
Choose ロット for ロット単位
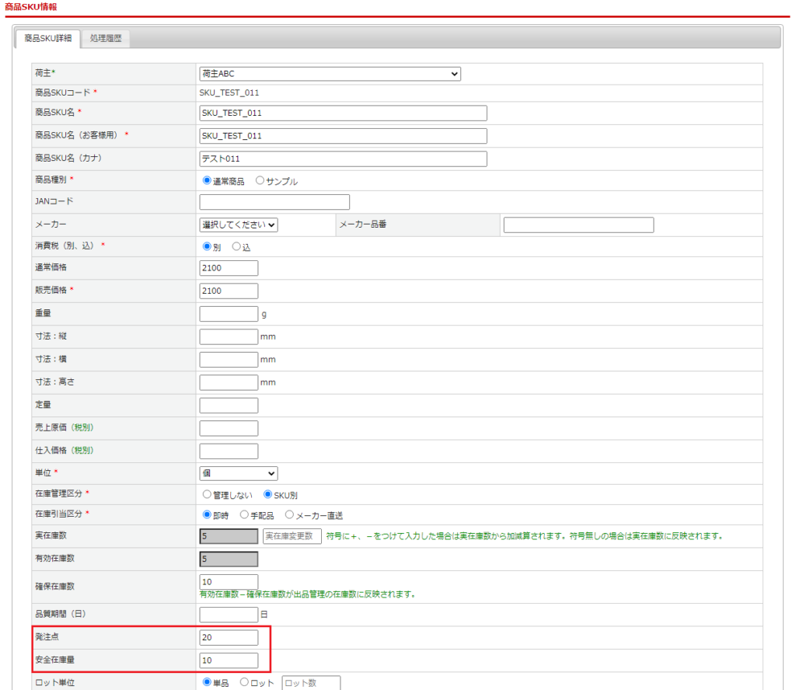tap(244, 683)
